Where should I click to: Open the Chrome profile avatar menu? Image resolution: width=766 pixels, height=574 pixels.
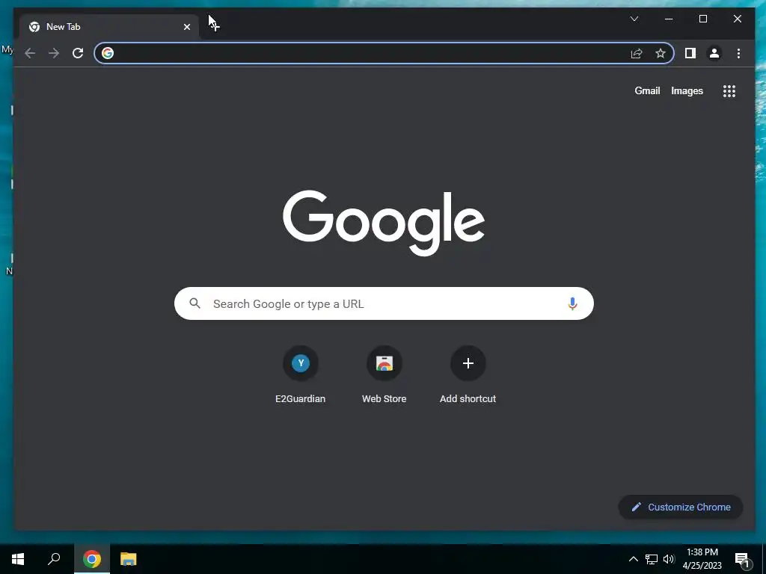click(714, 53)
